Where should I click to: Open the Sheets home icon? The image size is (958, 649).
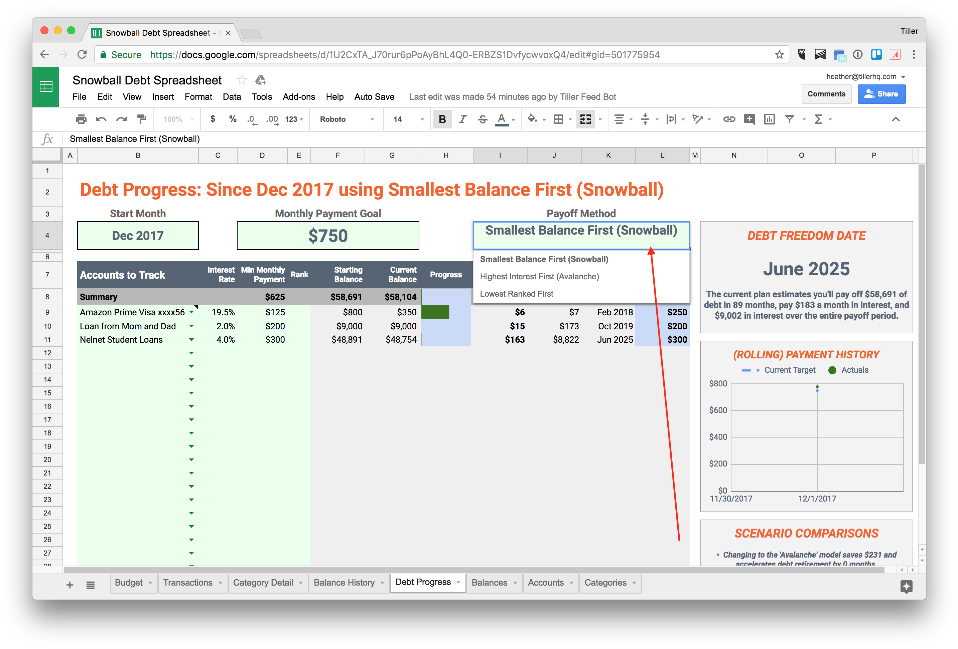[x=46, y=87]
